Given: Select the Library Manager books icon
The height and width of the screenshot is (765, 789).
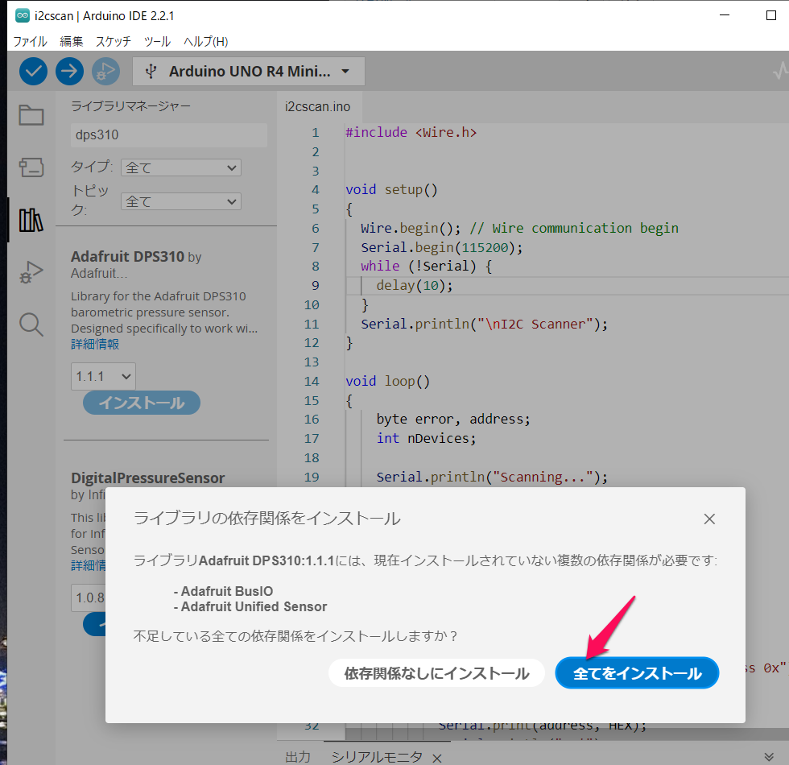Looking at the screenshot, I should 31,220.
